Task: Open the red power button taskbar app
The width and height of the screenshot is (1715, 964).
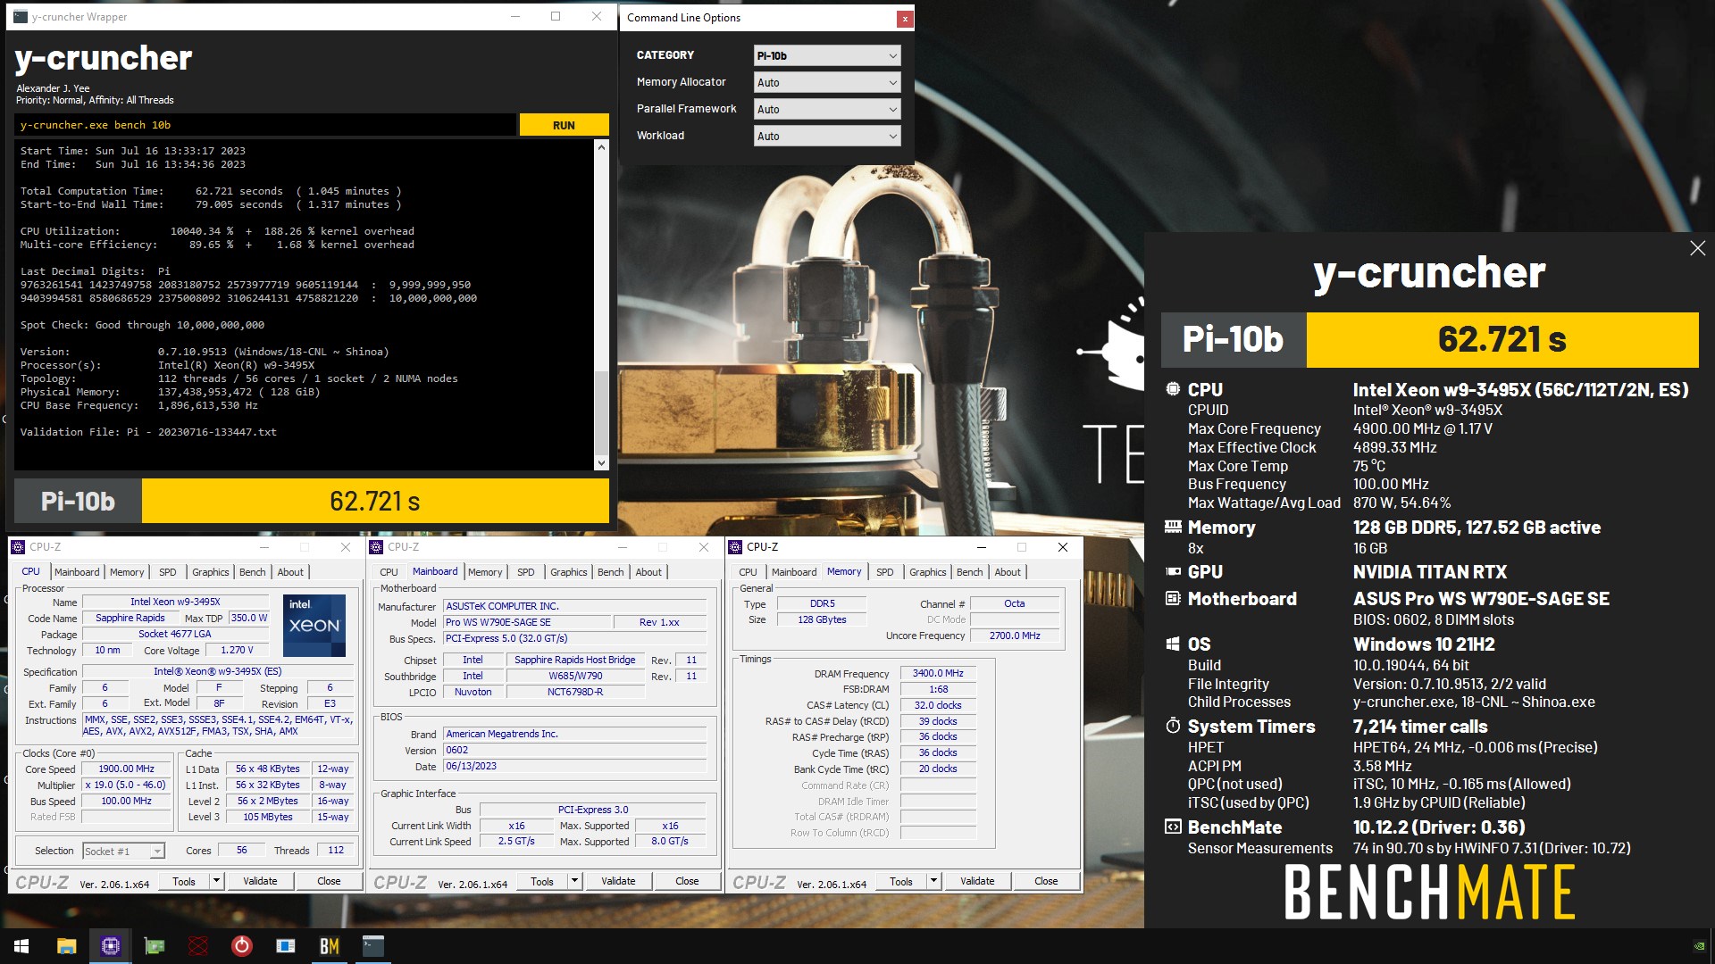Action: (x=242, y=946)
